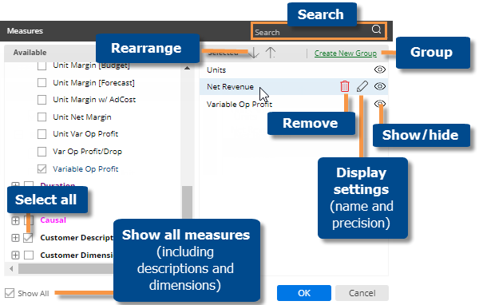Click the Causal group label
Image resolution: width=479 pixels, height=305 pixels.
click(53, 220)
